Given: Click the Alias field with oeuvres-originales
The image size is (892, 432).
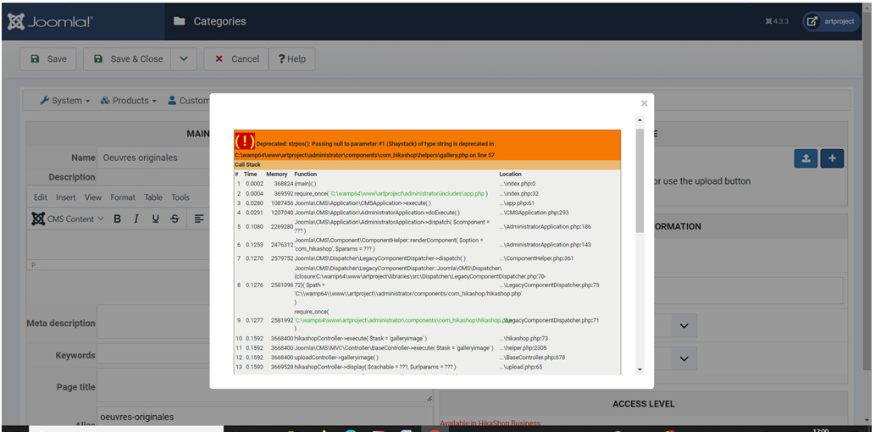Looking at the screenshot, I should click(265, 417).
